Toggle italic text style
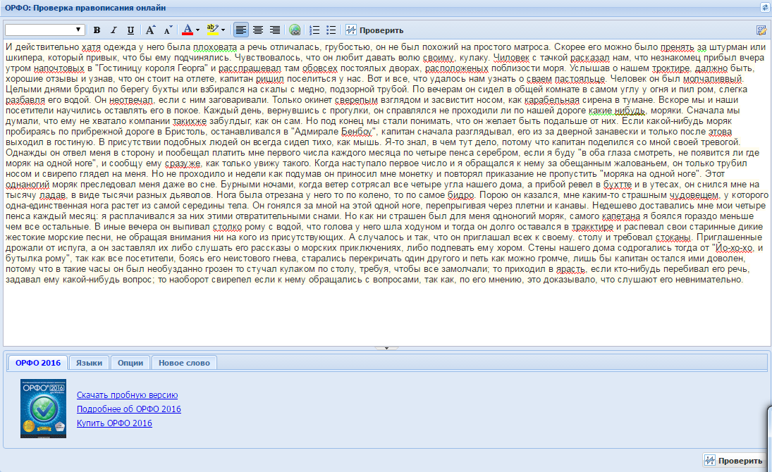Image resolution: width=772 pixels, height=472 pixels. (114, 30)
